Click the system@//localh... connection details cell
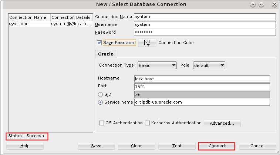280x155 pixels. coord(72,24)
